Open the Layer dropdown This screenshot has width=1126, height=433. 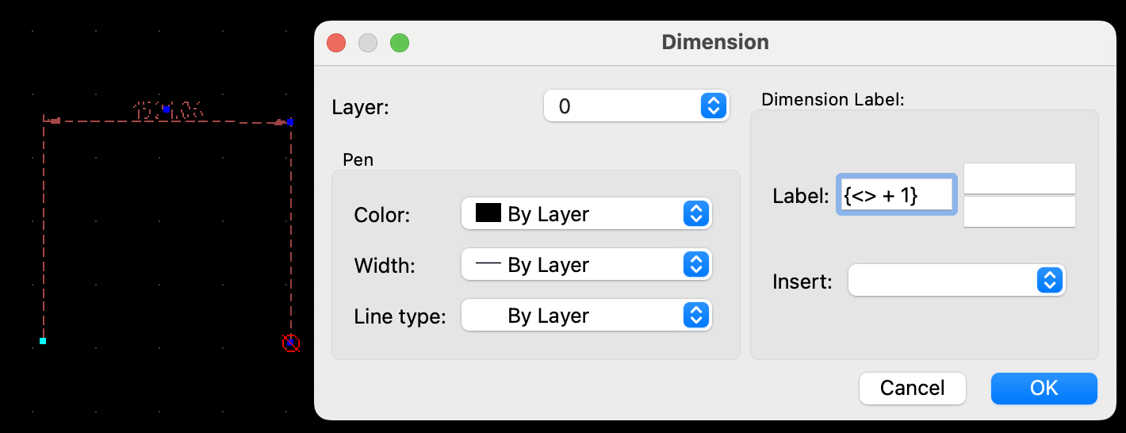point(635,106)
